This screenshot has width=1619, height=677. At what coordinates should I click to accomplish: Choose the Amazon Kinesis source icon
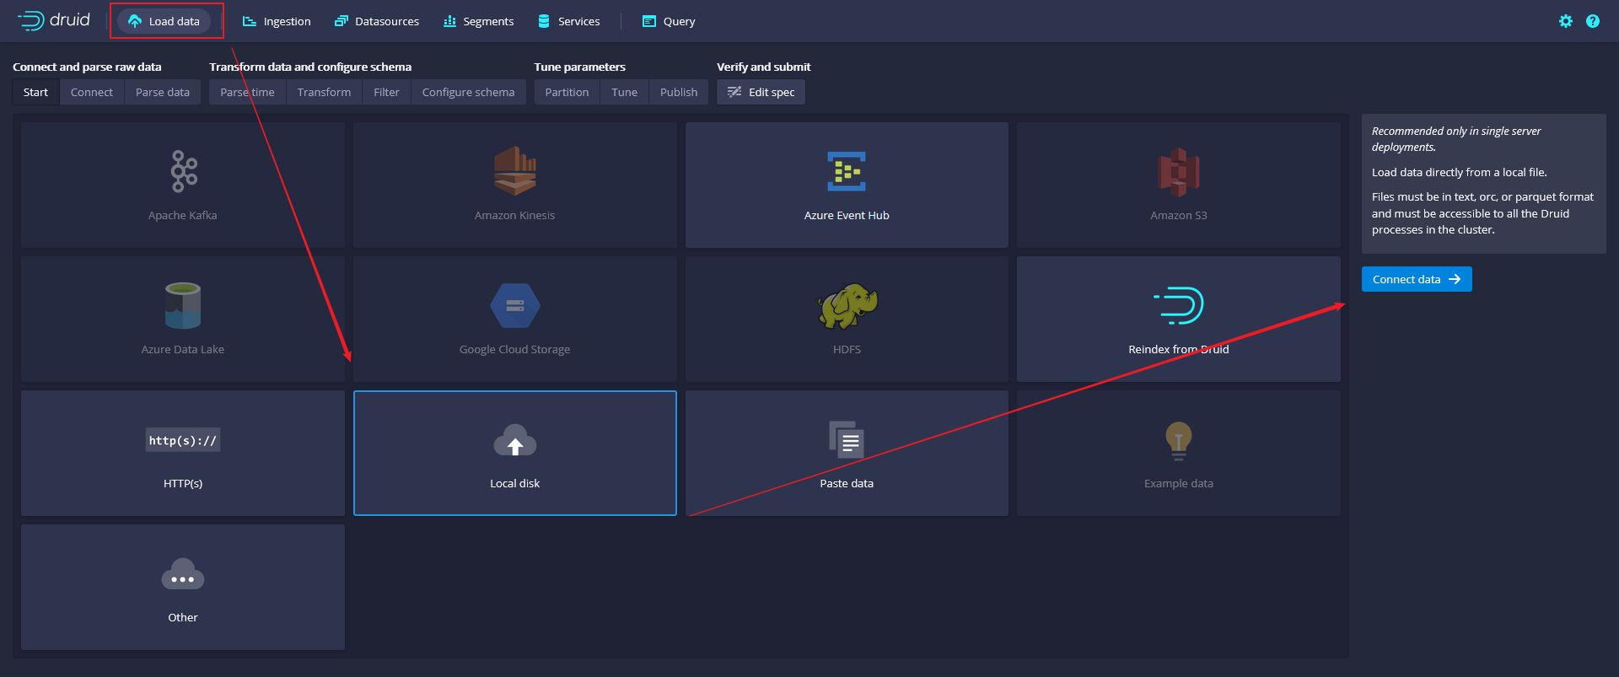point(514,171)
